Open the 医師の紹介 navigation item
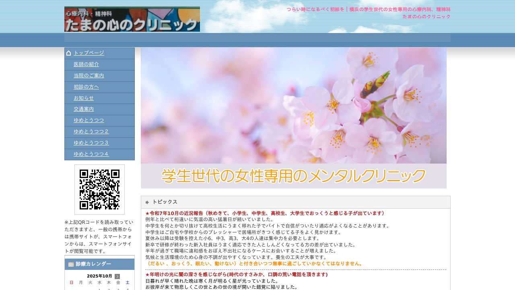Image resolution: width=515 pixels, height=290 pixels. pos(86,64)
